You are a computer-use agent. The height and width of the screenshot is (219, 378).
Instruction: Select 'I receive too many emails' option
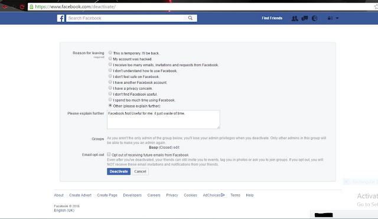click(110, 64)
